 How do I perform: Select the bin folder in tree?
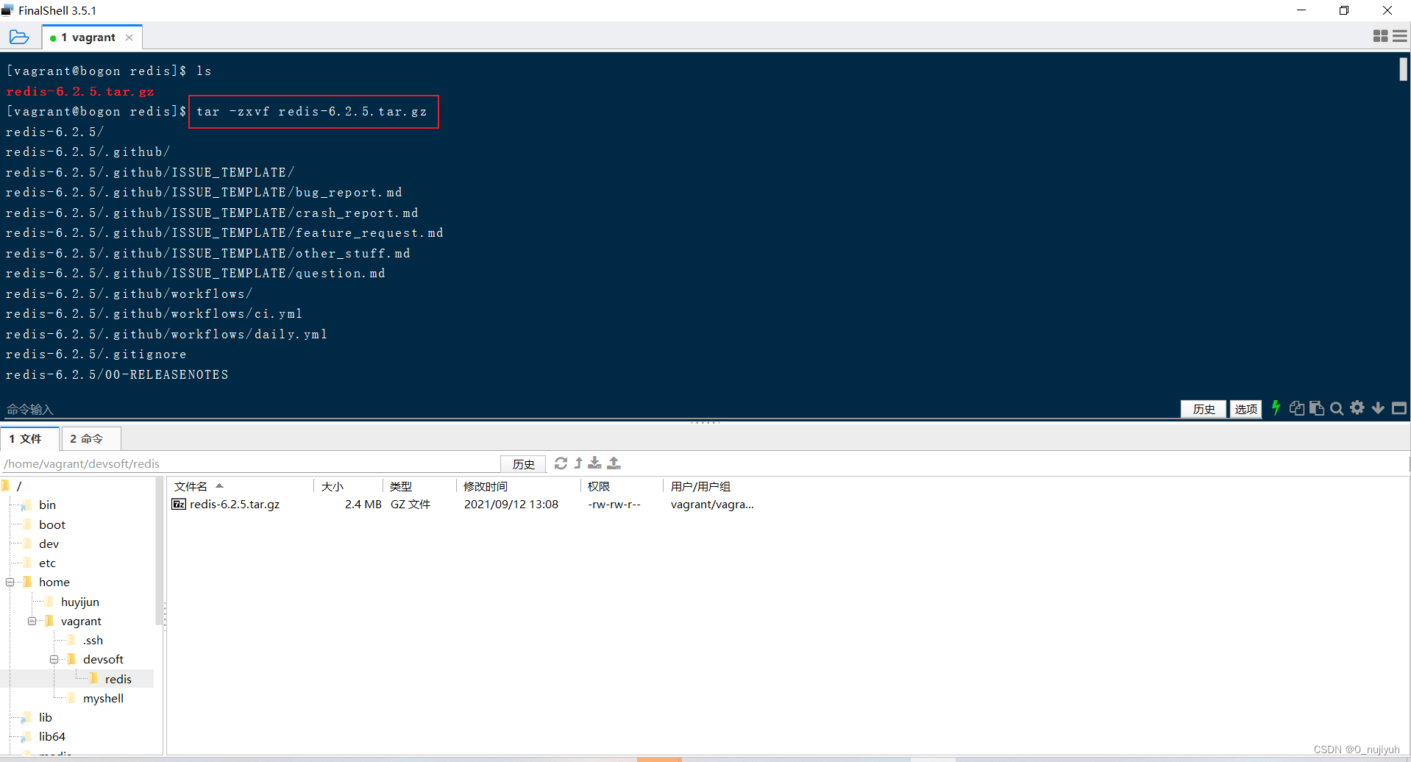[x=47, y=505]
